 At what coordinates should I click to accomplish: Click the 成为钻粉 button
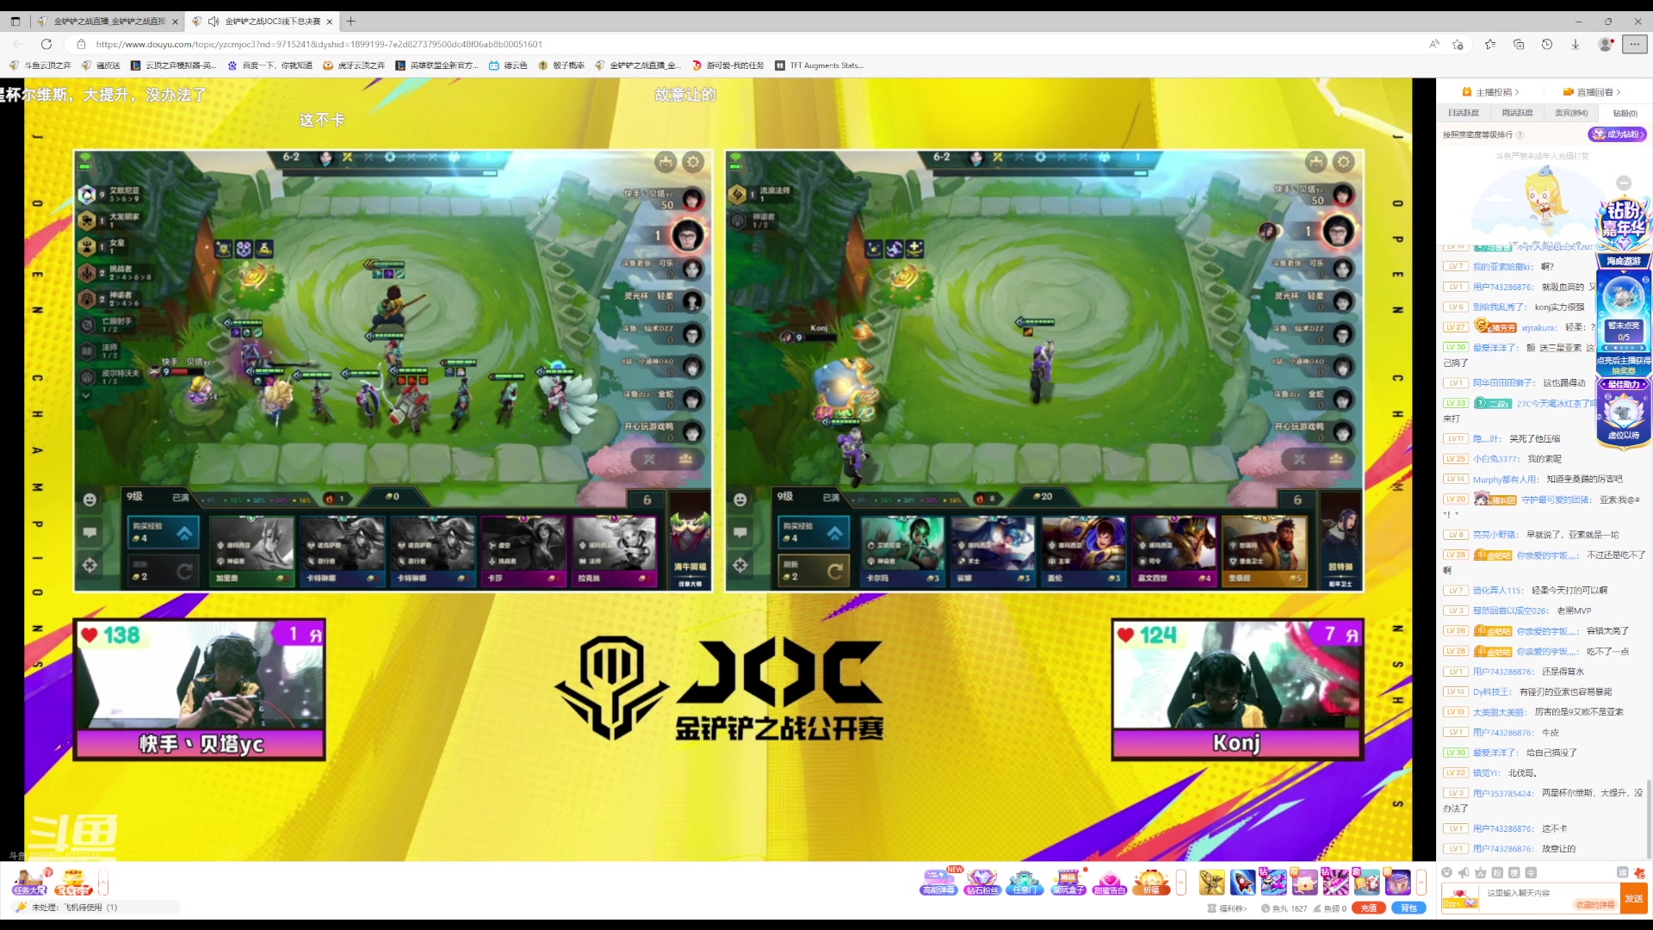(1617, 134)
